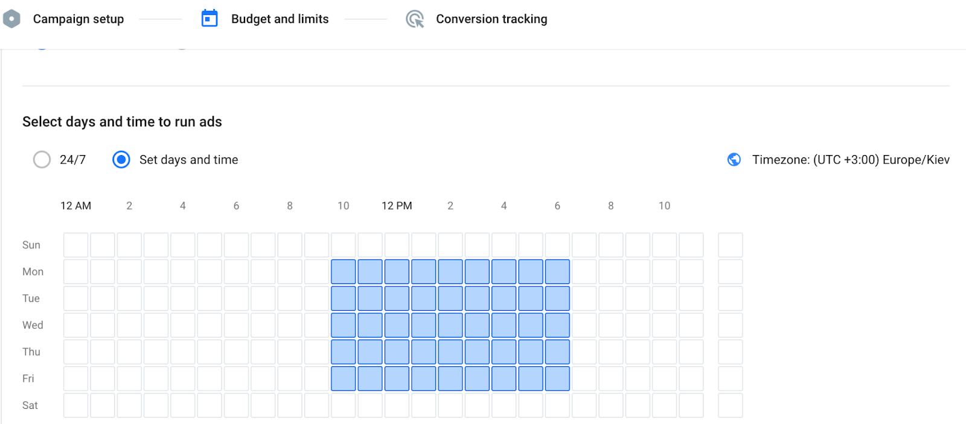The image size is (966, 424).
Task: Toggle the separate box ending the Saturday row
Action: (730, 406)
